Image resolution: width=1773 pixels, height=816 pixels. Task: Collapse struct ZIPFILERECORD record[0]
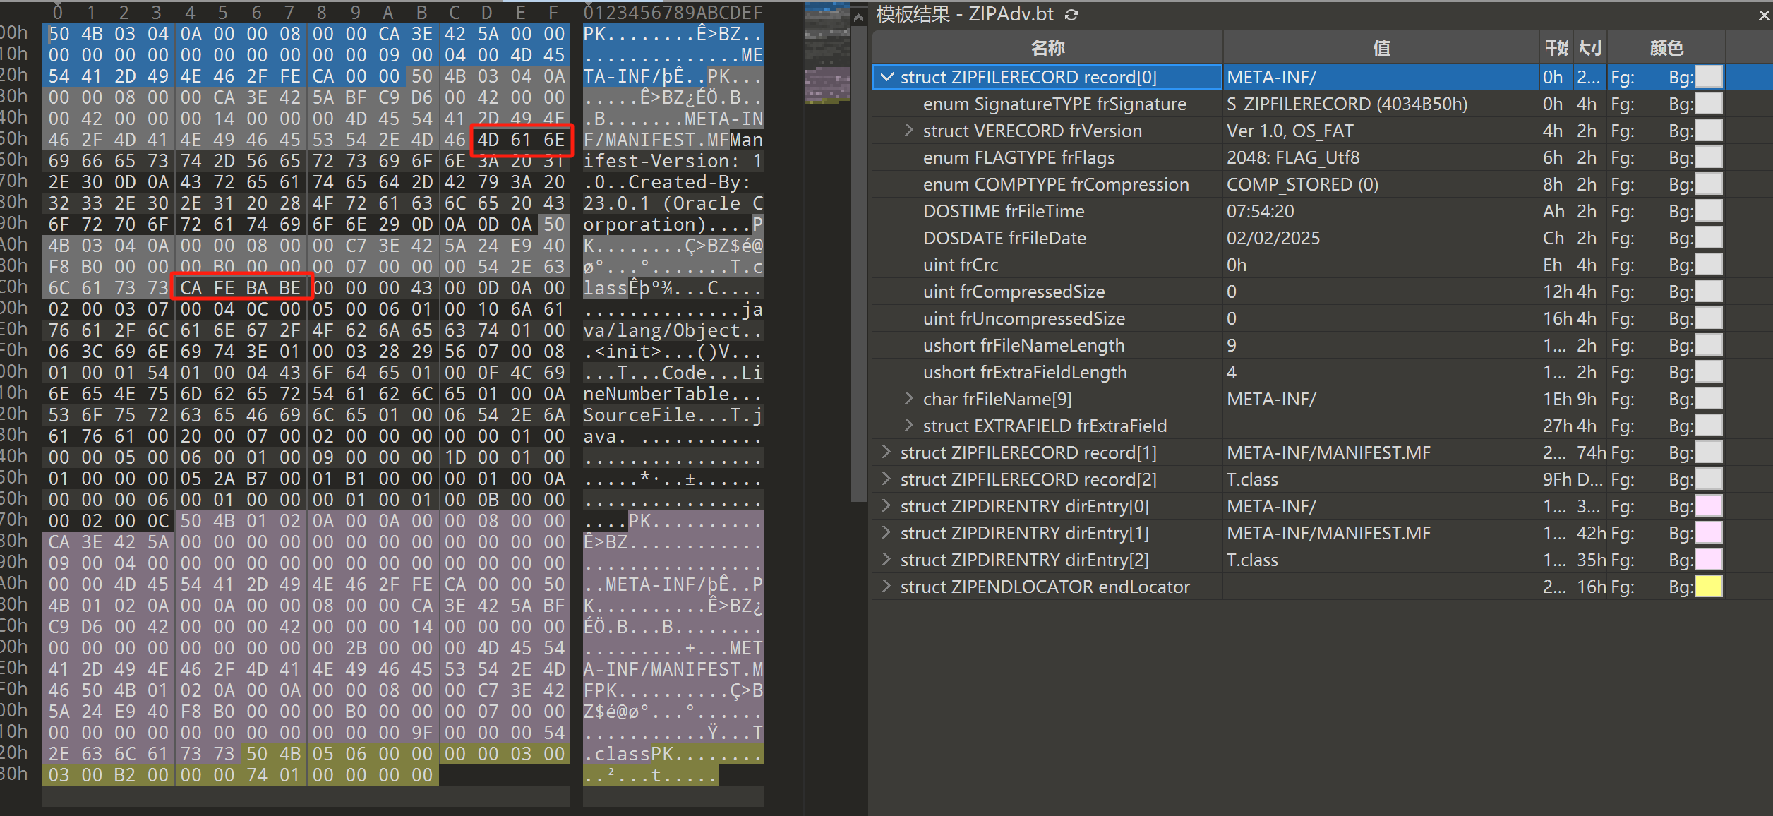(887, 77)
